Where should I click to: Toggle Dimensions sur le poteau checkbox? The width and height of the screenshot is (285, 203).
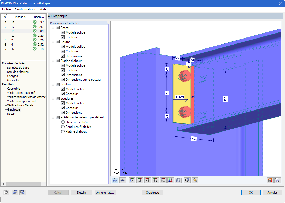tap(63, 80)
